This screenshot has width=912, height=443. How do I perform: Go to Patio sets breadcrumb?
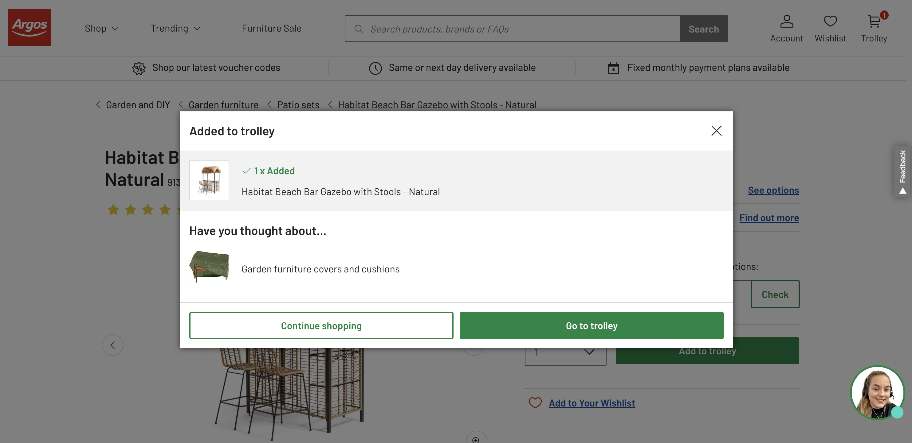click(x=298, y=105)
